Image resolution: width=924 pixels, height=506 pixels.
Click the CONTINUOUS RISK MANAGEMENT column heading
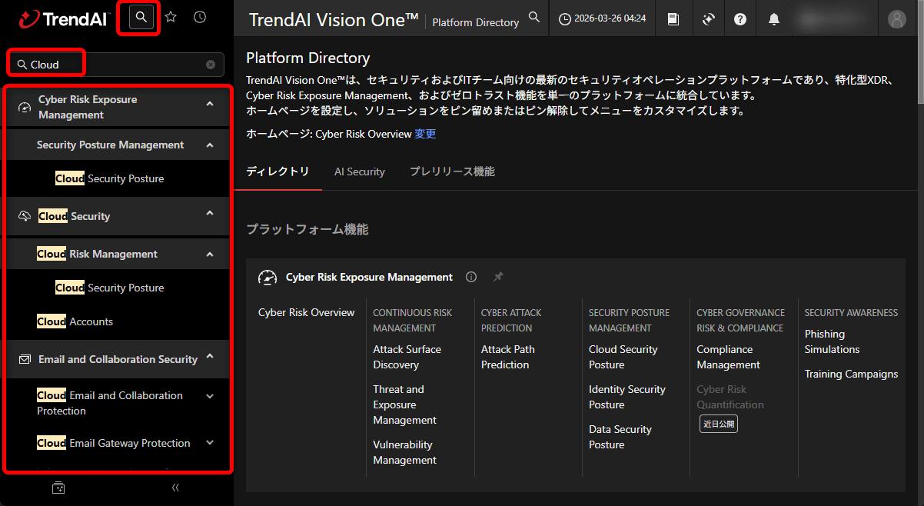(413, 320)
